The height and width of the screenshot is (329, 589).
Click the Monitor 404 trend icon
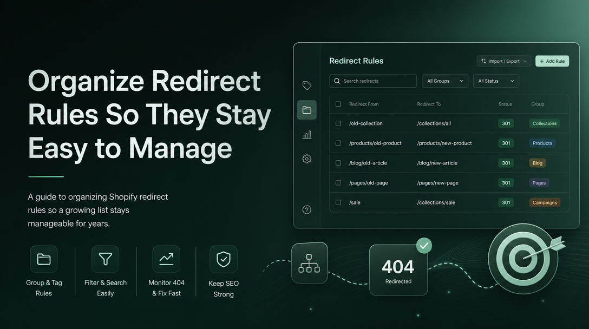point(166,259)
